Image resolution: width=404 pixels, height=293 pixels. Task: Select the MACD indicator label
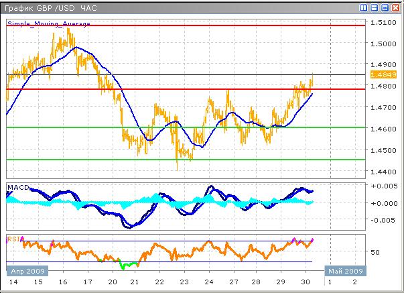pyautogui.click(x=19, y=187)
